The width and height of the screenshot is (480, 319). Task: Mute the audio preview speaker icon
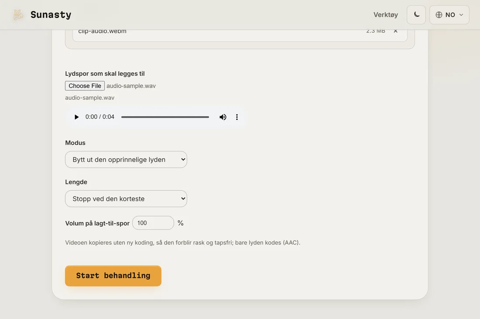point(223,117)
